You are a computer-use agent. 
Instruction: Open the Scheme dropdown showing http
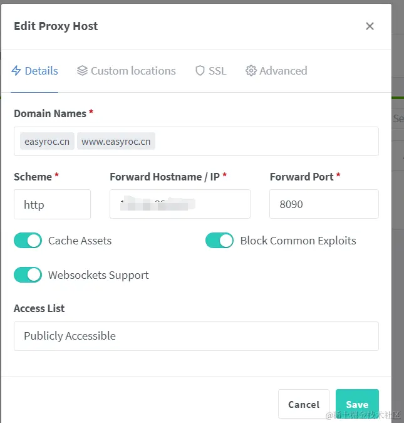coord(52,204)
